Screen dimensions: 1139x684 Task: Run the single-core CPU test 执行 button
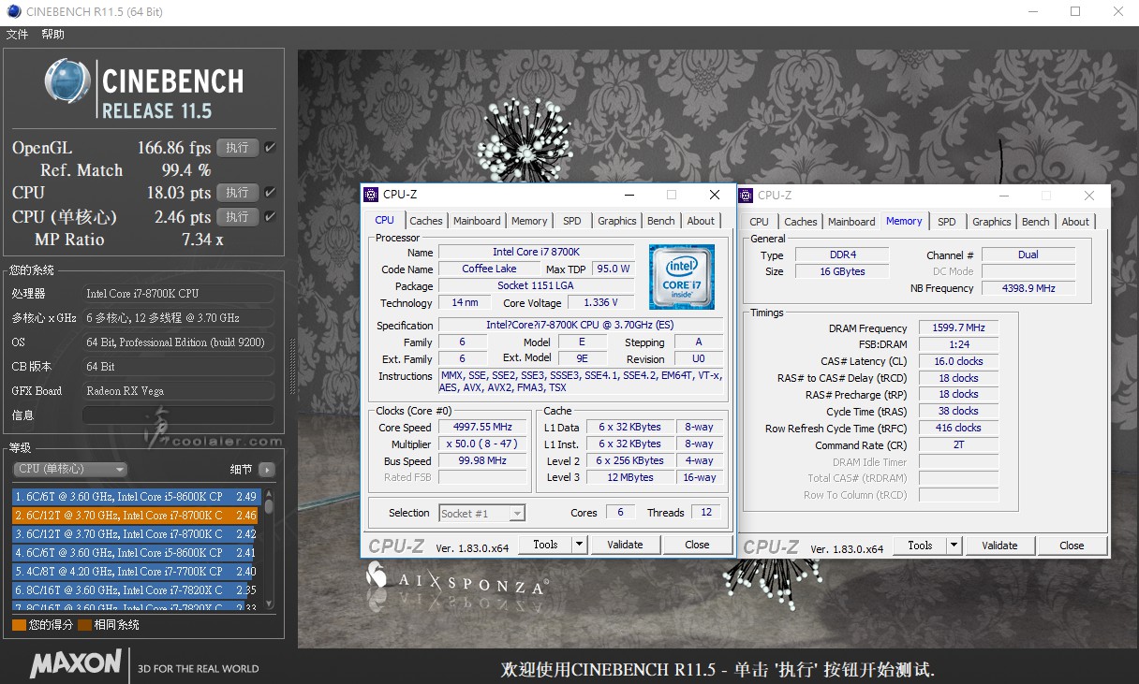point(238,217)
